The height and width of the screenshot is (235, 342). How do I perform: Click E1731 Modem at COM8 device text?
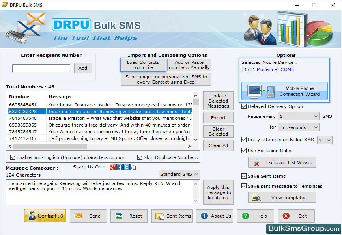[x=267, y=69]
